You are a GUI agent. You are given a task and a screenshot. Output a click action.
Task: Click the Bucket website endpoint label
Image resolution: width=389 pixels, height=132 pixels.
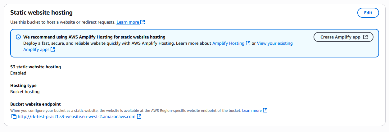[35, 104]
